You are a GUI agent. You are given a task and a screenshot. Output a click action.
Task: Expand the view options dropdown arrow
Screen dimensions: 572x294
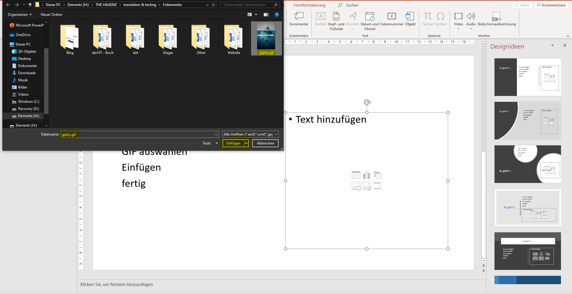(x=256, y=15)
